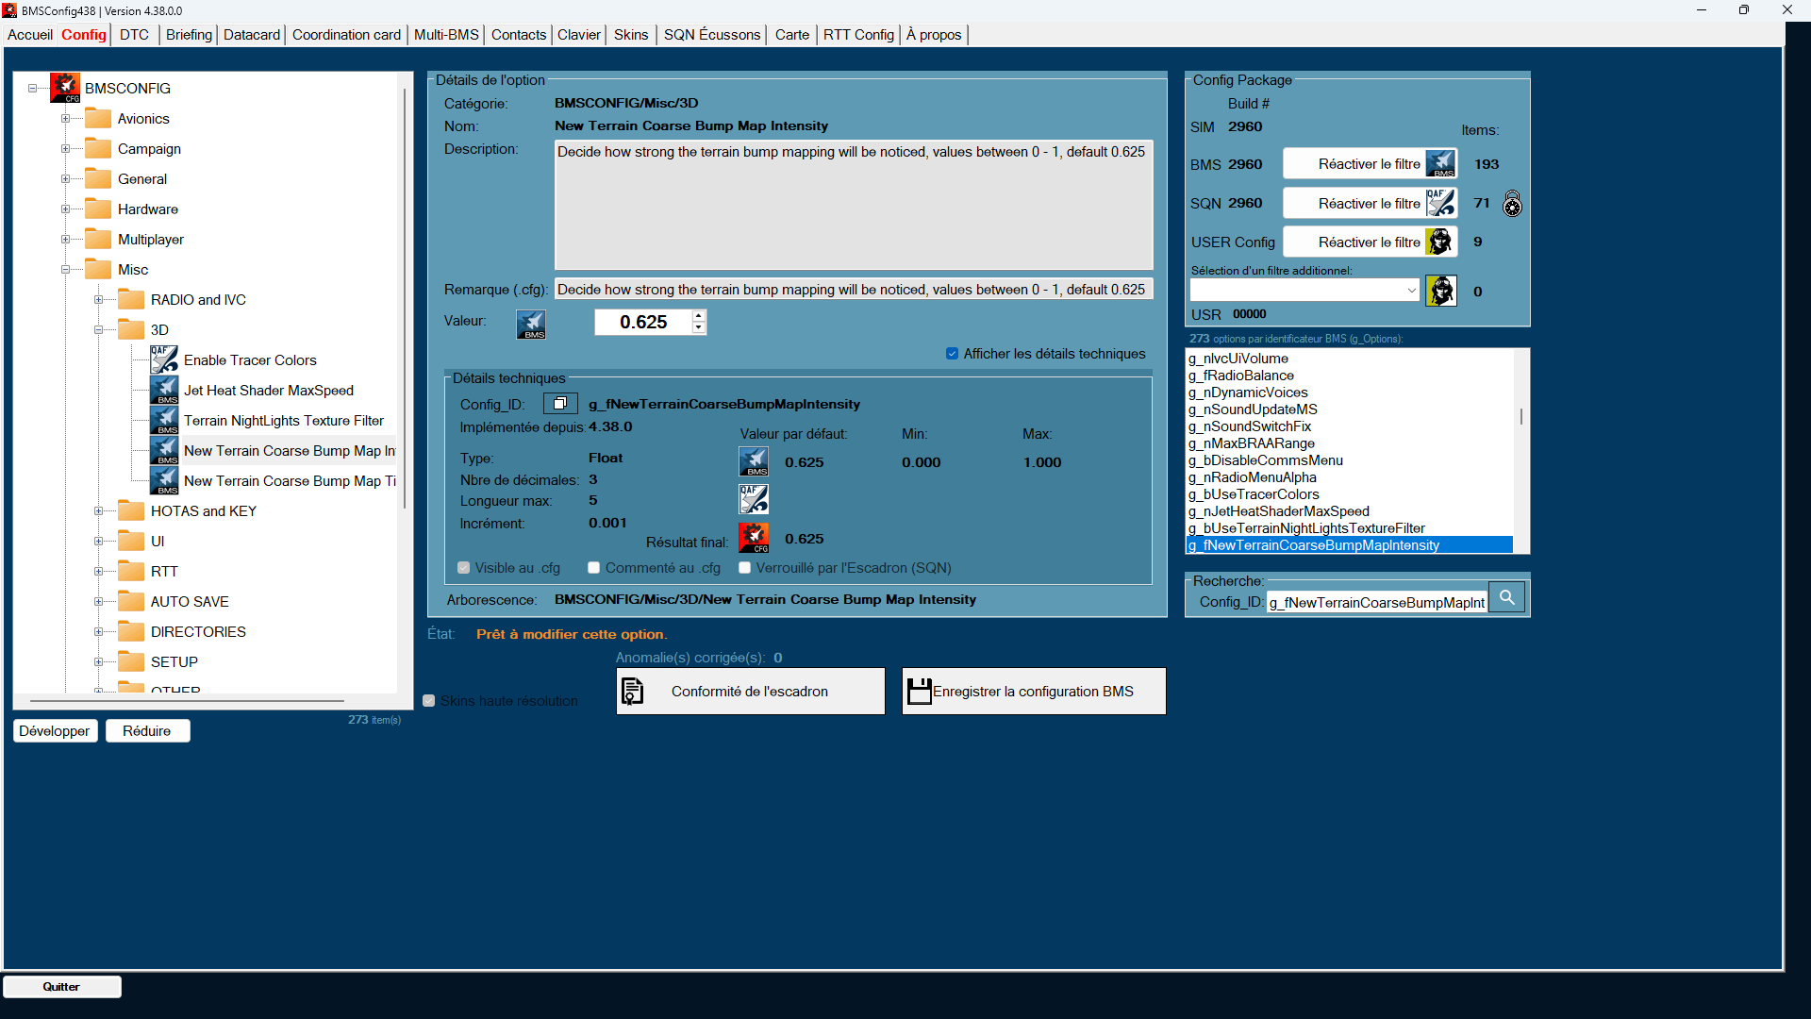1811x1019 pixels.
Task: Increase Valeur with the up spinner arrow
Action: point(698,316)
